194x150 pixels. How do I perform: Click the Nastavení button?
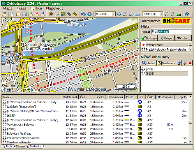coord(166,63)
